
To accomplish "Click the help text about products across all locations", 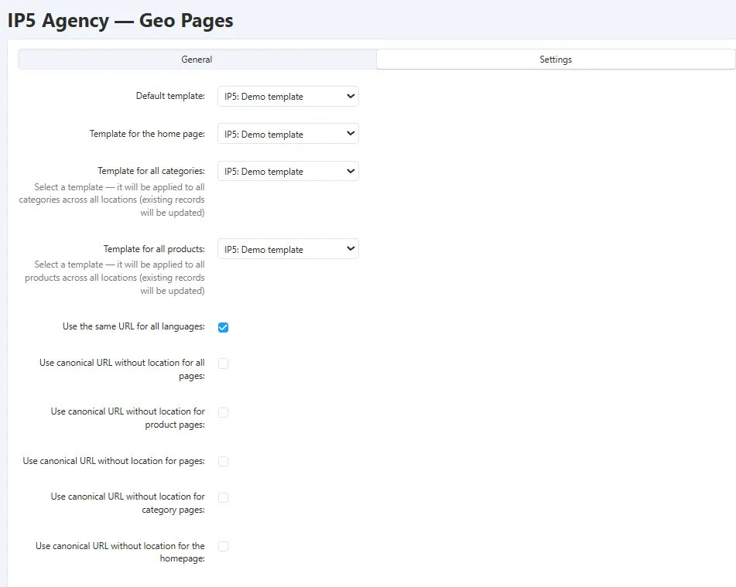I will 115,278.
